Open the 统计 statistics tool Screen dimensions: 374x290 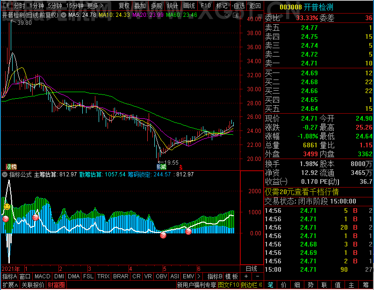[x=173, y=6]
